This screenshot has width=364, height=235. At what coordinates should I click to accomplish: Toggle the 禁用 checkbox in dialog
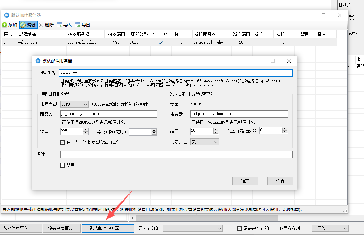(x=62, y=165)
